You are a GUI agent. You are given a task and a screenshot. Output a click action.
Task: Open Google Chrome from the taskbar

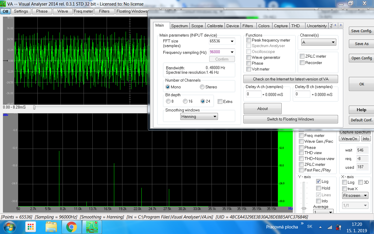71,227
